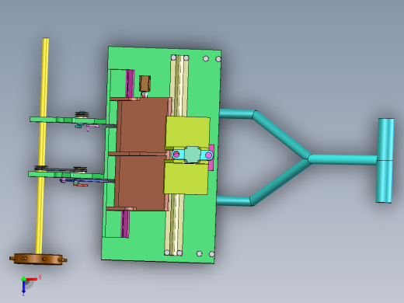The image size is (404, 303).
Task: Select the teal horizontal stem tube of the handle
Action: [x=343, y=159]
